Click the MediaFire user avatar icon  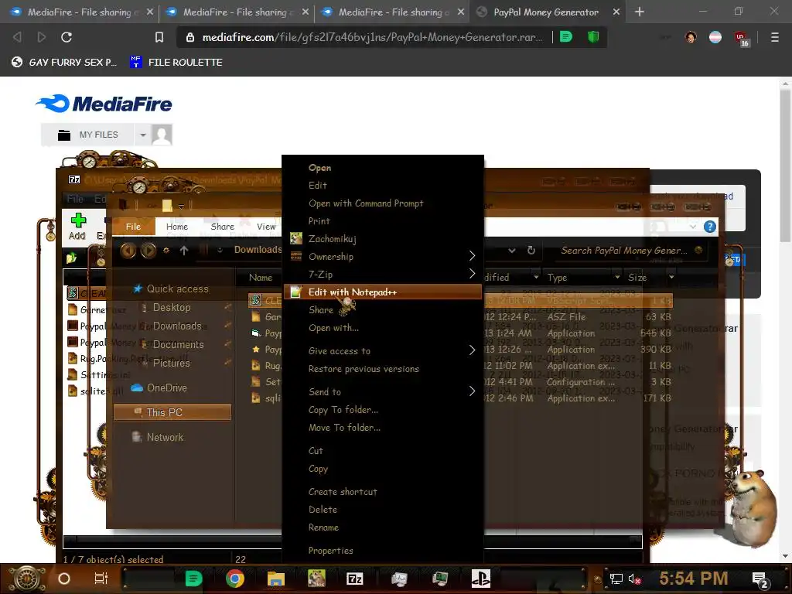click(x=162, y=135)
